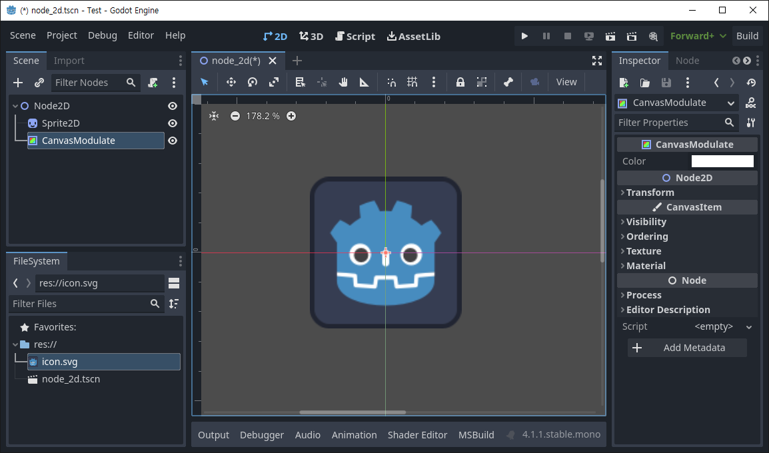The image size is (769, 453).
Task: Run a specific scene
Action: click(x=632, y=36)
